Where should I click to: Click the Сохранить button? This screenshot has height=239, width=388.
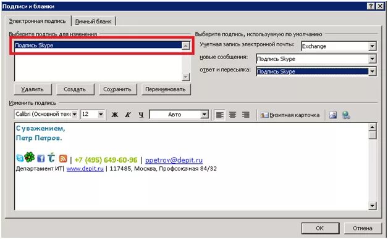tap(117, 89)
